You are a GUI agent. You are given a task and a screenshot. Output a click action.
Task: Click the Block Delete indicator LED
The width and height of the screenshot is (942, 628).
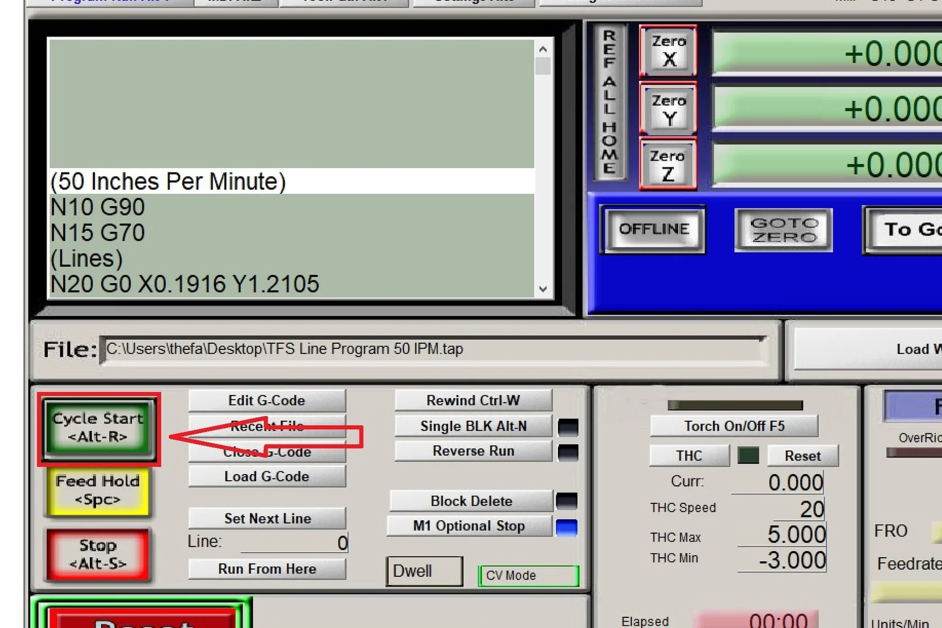[x=566, y=500]
